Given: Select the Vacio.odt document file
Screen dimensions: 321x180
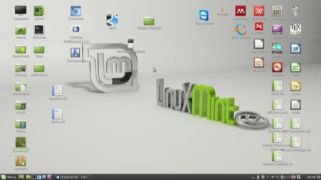Looking at the screenshot, I should [57, 114].
